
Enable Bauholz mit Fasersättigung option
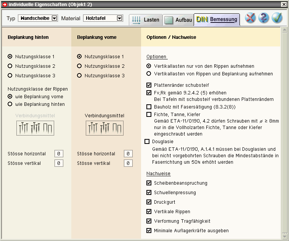click(149, 107)
